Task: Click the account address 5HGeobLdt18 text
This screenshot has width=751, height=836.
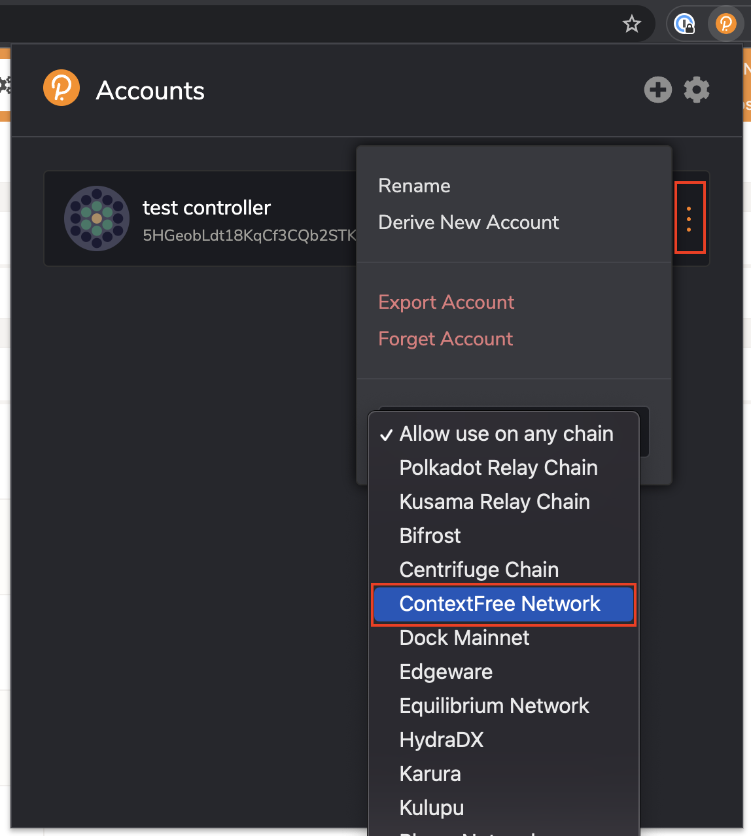Action: 249,235
